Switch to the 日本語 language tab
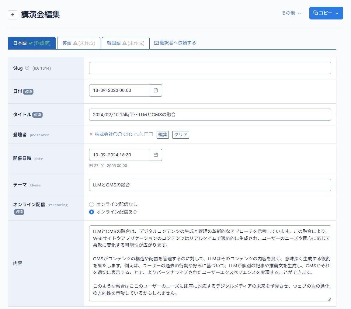Screen dimensions: 351x309 point(32,43)
